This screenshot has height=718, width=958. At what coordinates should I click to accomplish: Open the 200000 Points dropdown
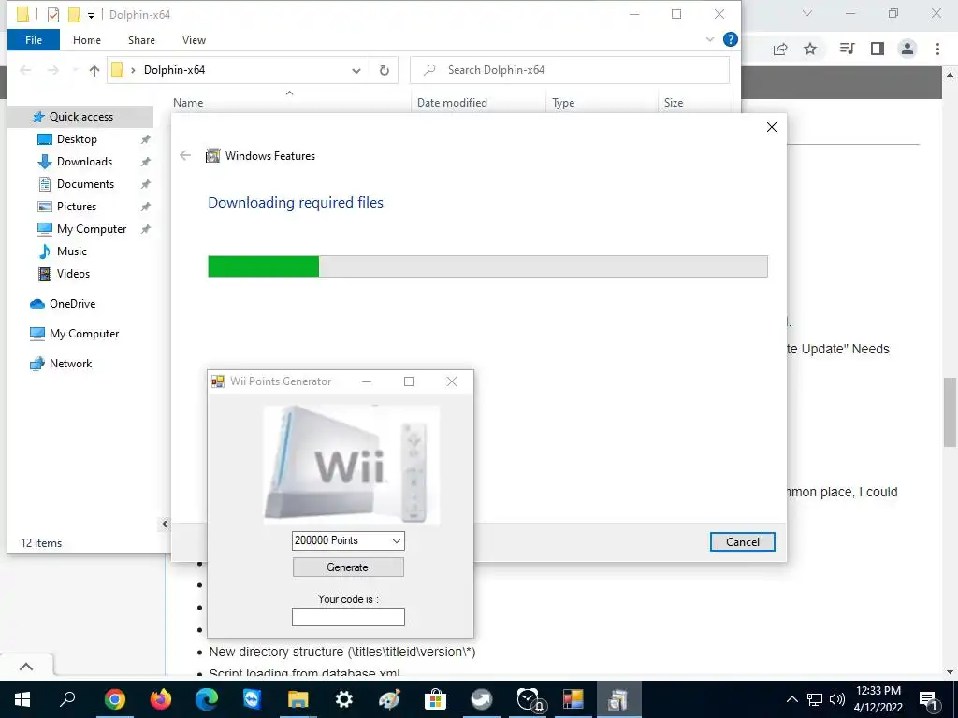348,540
